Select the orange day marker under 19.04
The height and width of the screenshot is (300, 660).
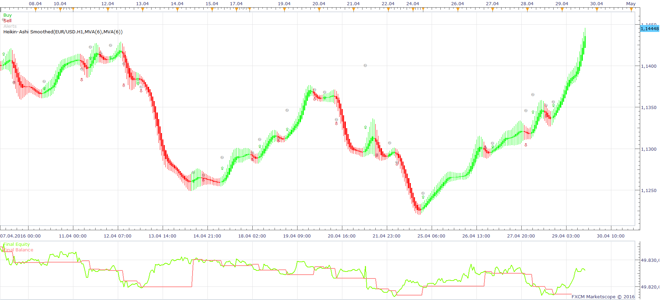coord(284,9)
